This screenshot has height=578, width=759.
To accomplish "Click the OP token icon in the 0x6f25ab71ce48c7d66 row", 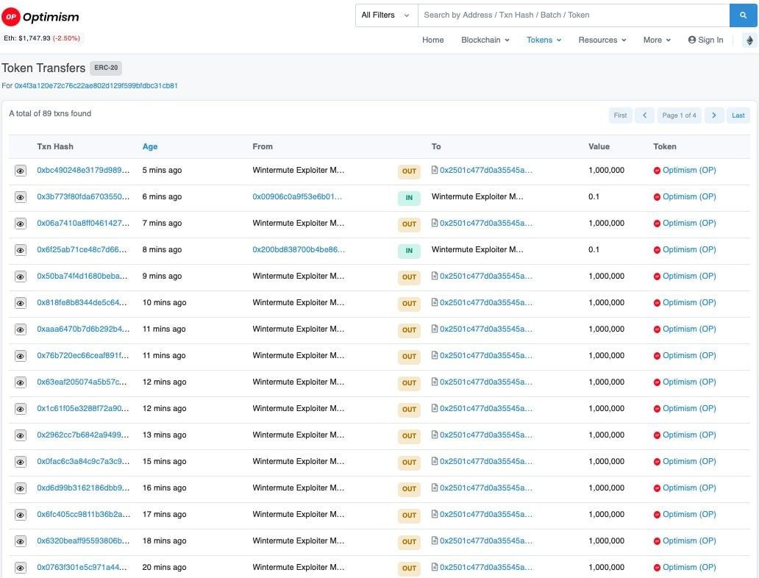I will (657, 250).
